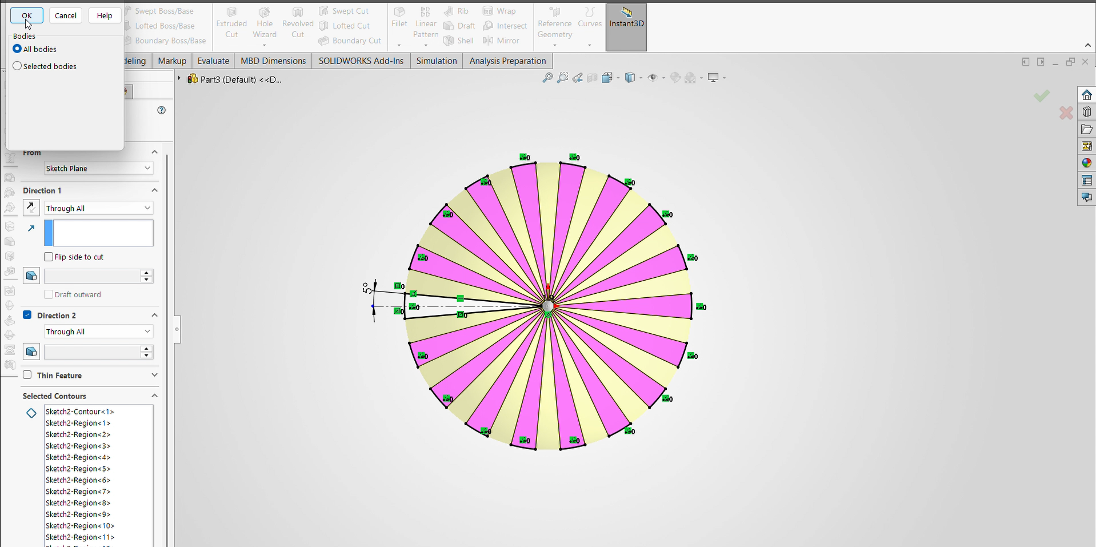Open the SOLIDWORKS Add-Ins tab
1096x547 pixels.
coord(361,61)
